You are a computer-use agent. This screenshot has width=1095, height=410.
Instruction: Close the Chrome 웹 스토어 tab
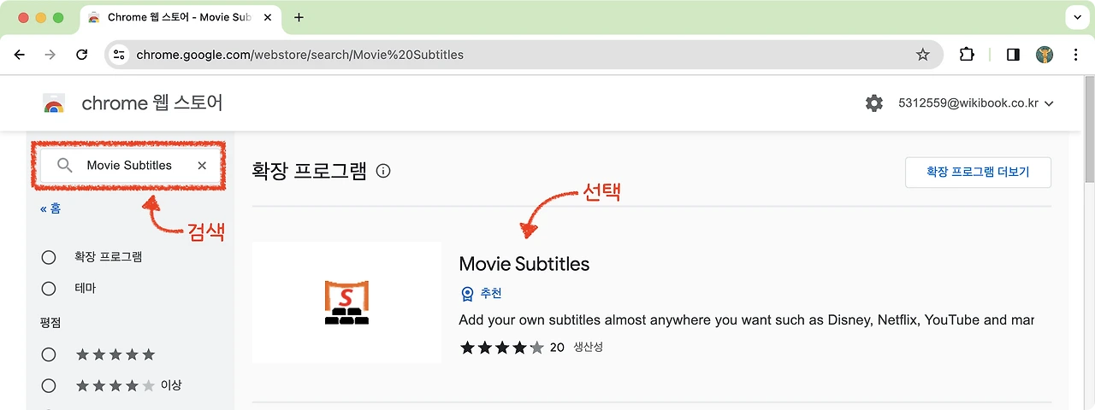pos(268,17)
